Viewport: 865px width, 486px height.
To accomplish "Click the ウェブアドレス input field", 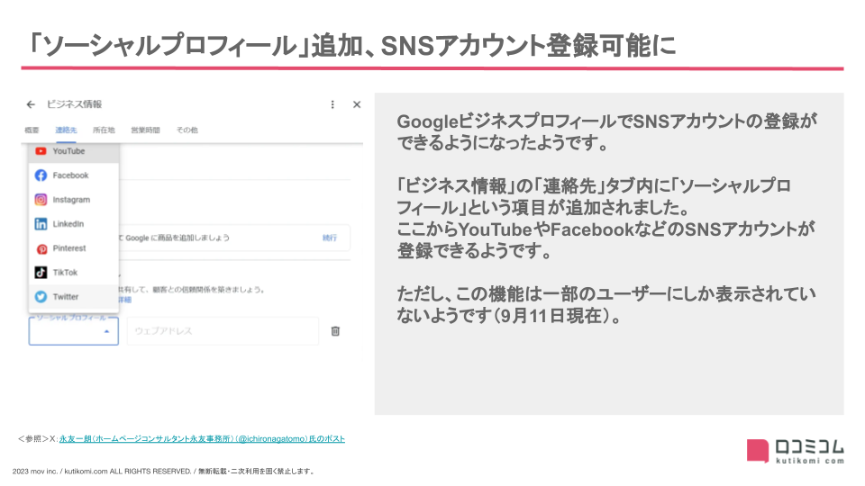I will [223, 331].
